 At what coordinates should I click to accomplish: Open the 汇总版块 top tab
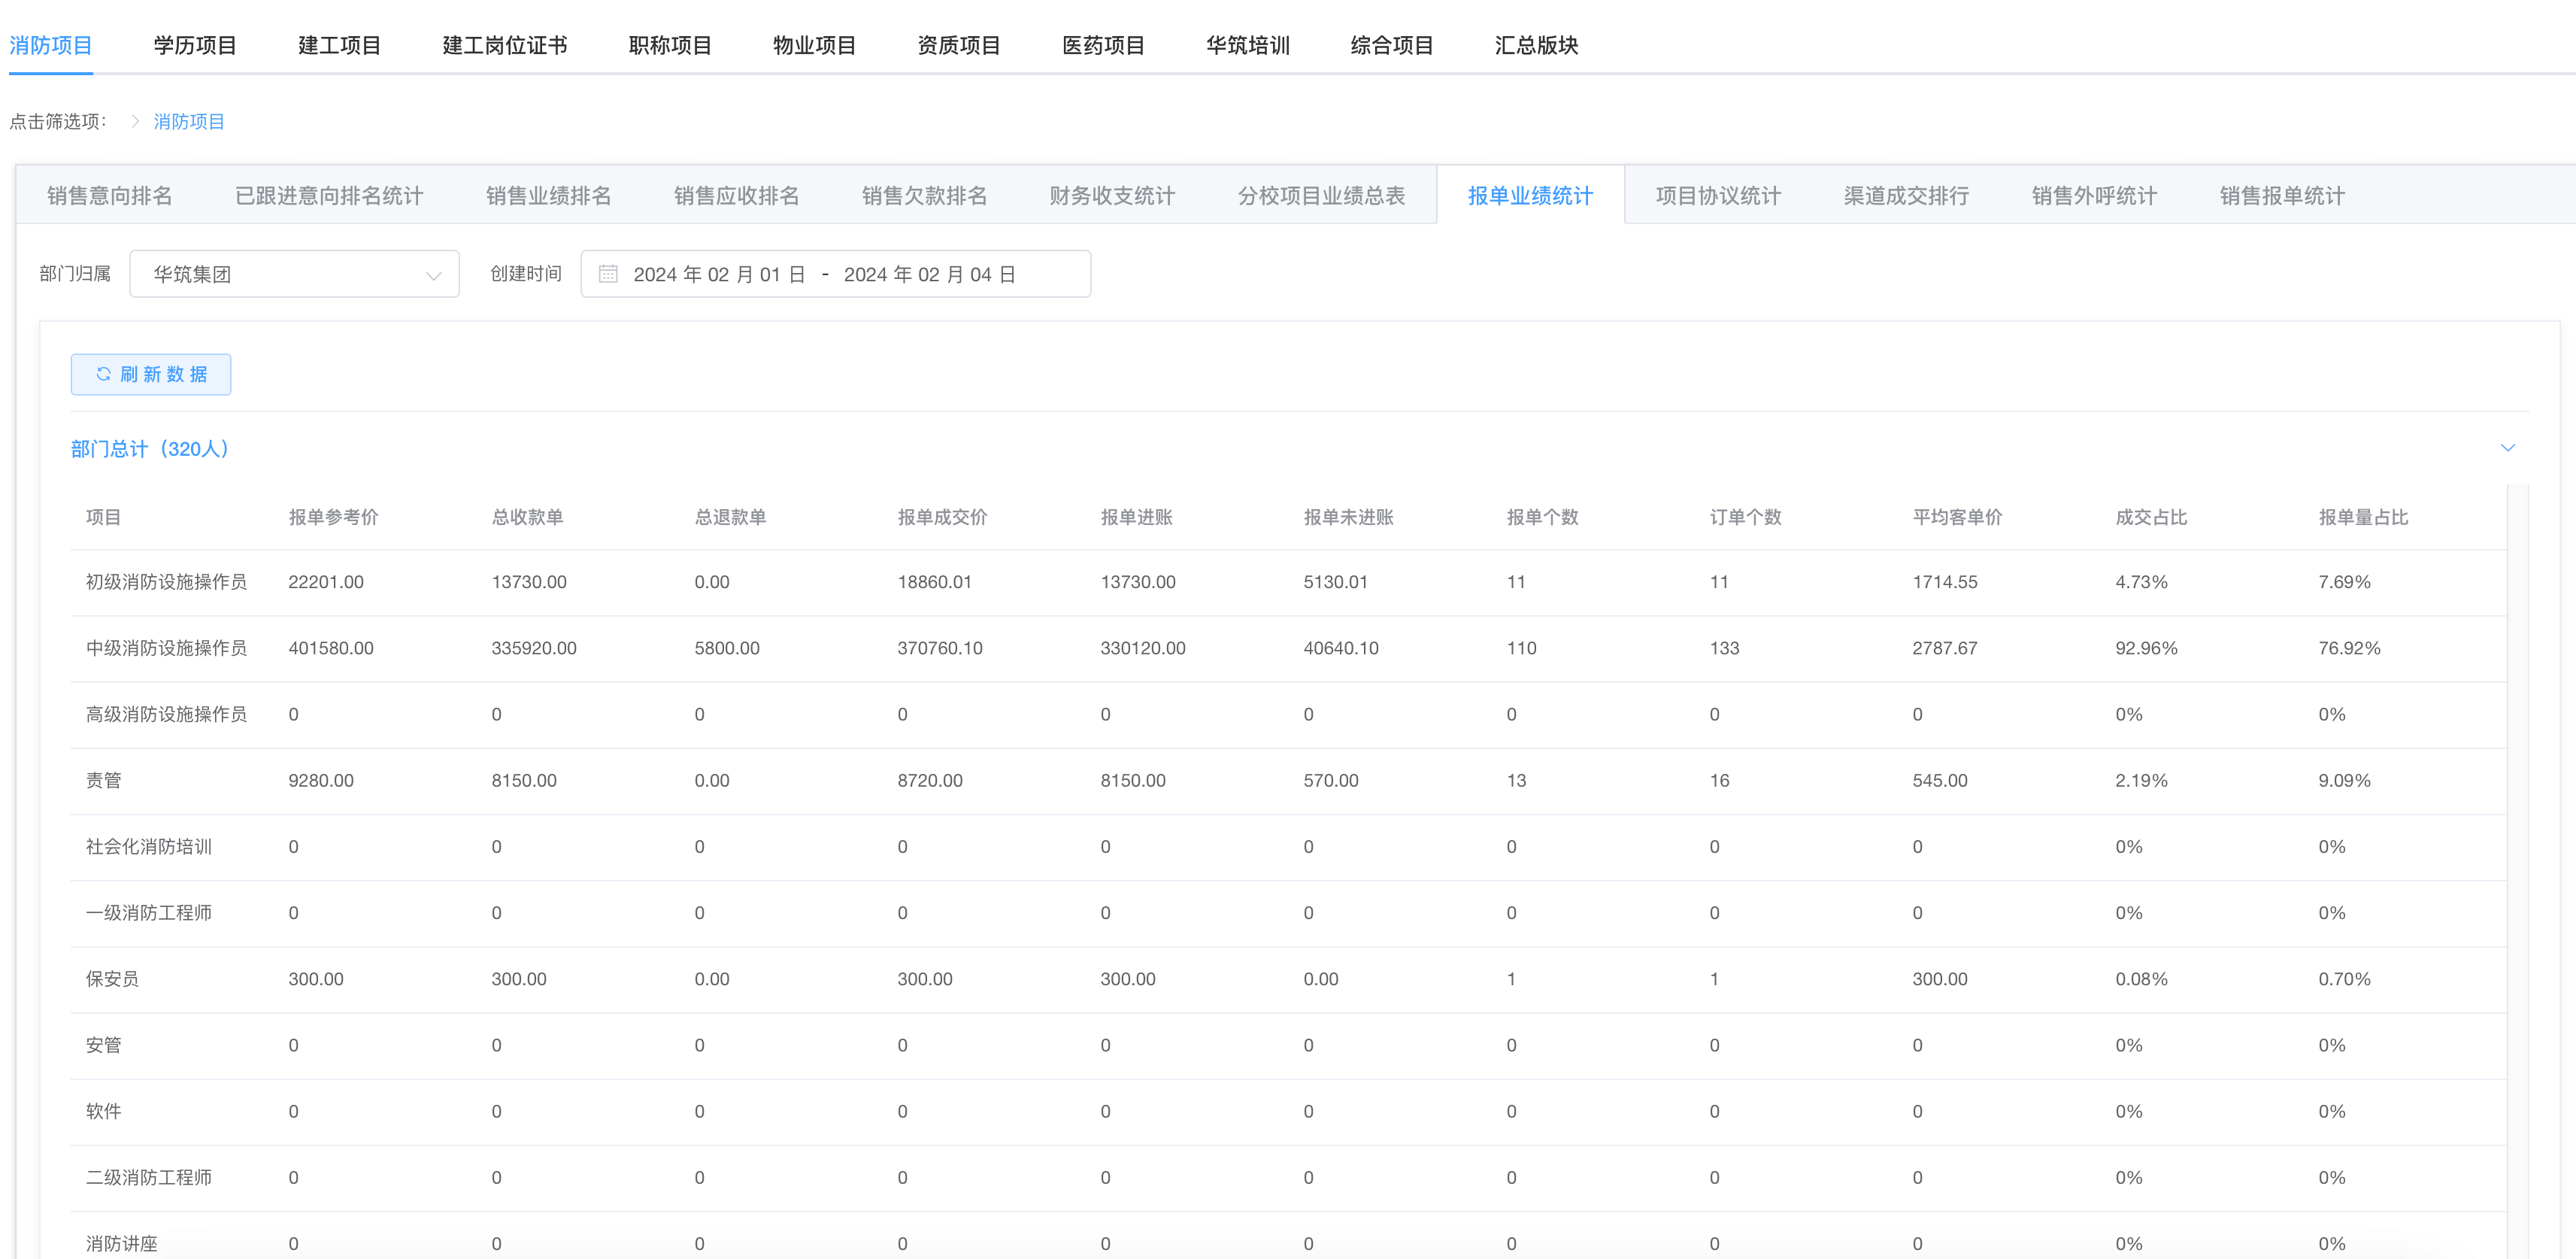[1535, 45]
